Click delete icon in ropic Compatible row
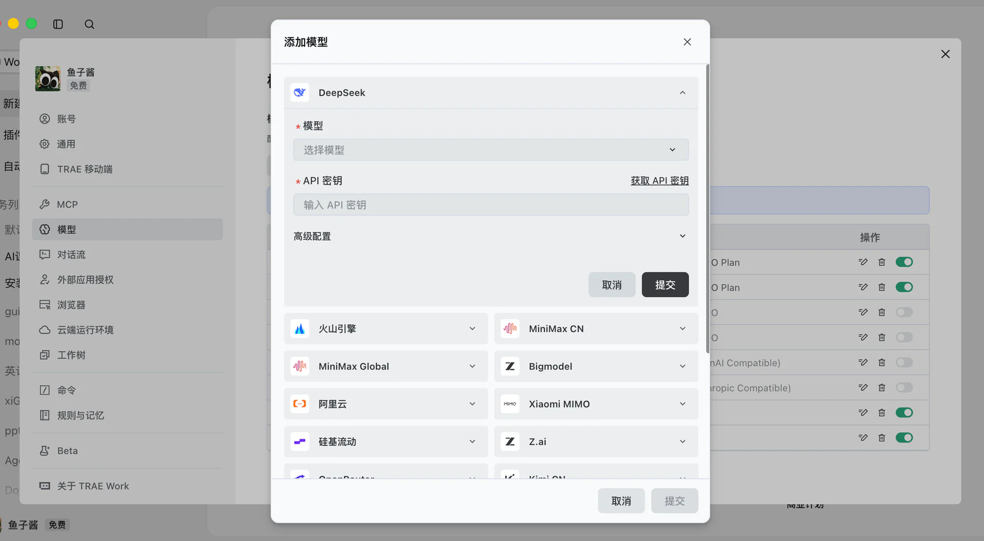Screen dimensions: 984x541 click(881, 388)
